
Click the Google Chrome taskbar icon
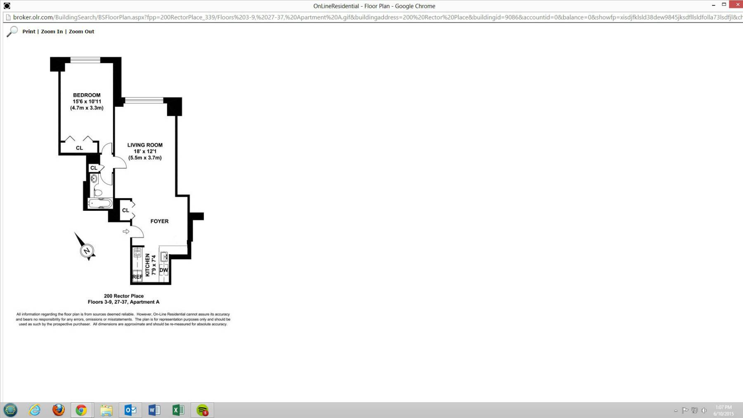coord(81,410)
